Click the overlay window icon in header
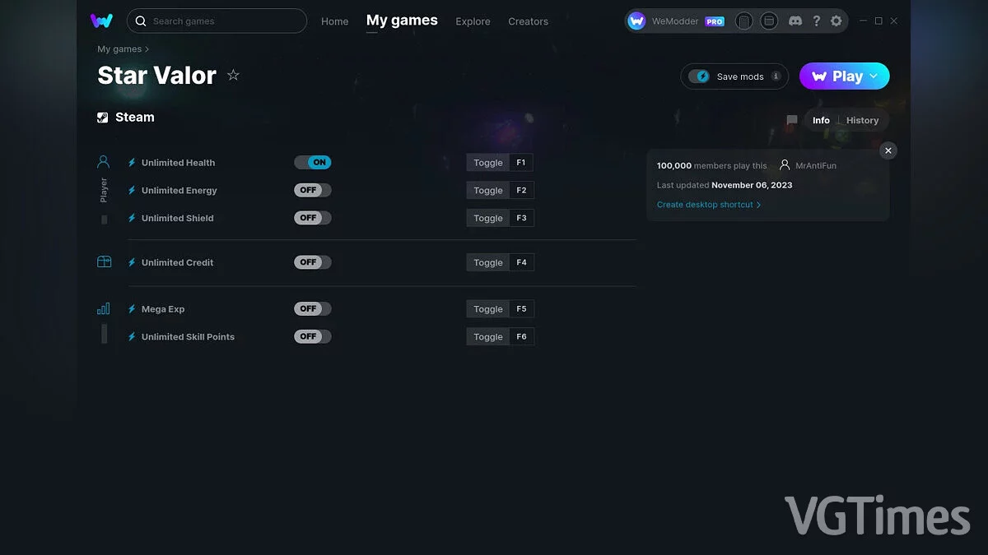The image size is (988, 555). (x=768, y=21)
